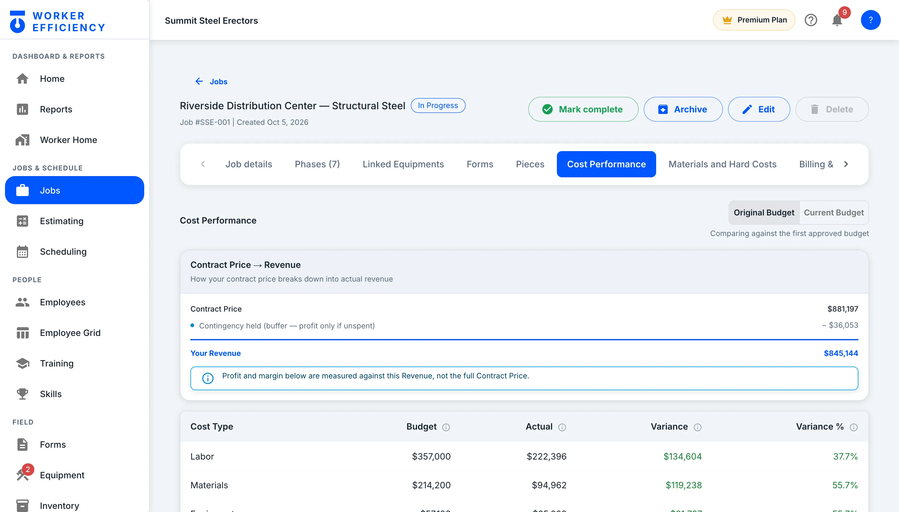Click the Delete button

pos(832,109)
